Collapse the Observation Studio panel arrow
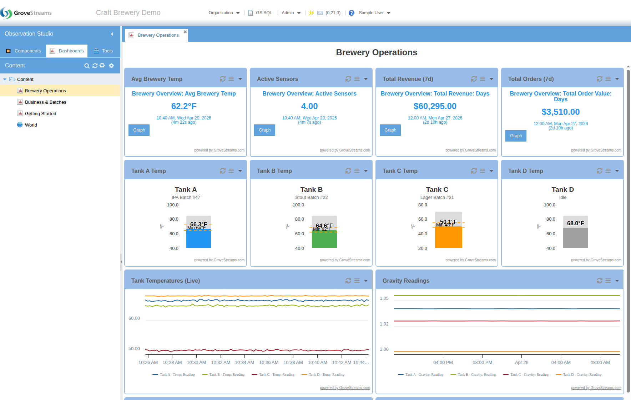The image size is (631, 400). point(112,34)
